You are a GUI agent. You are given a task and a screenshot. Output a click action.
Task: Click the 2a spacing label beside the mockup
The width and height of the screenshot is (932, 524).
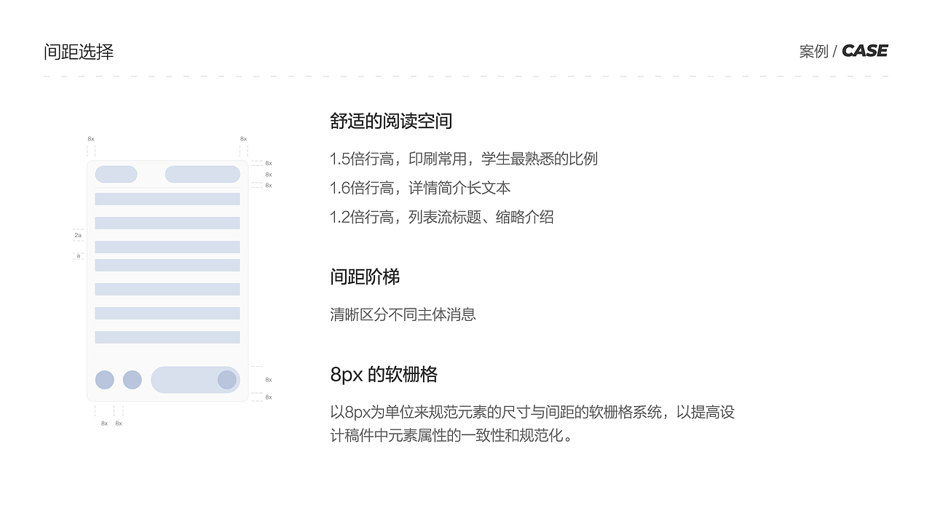(x=77, y=235)
